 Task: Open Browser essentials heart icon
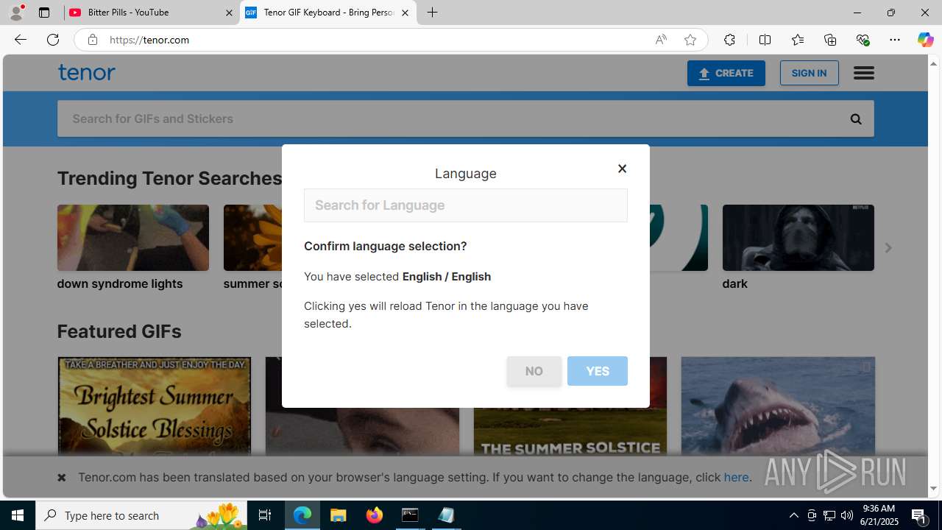pos(863,40)
